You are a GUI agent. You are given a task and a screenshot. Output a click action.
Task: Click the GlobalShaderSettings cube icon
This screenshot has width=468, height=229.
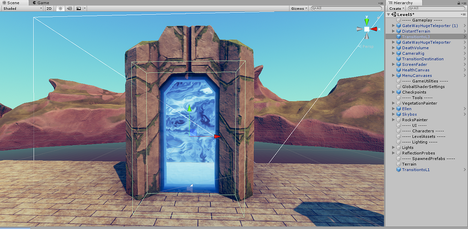pyautogui.click(x=399, y=86)
